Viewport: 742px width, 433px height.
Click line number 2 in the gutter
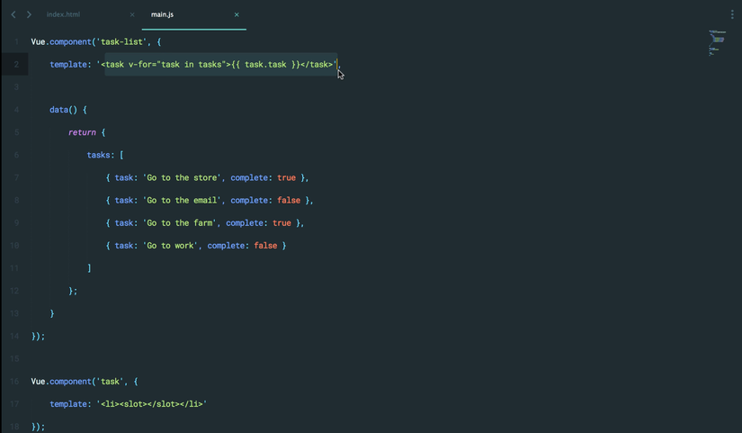pos(16,65)
